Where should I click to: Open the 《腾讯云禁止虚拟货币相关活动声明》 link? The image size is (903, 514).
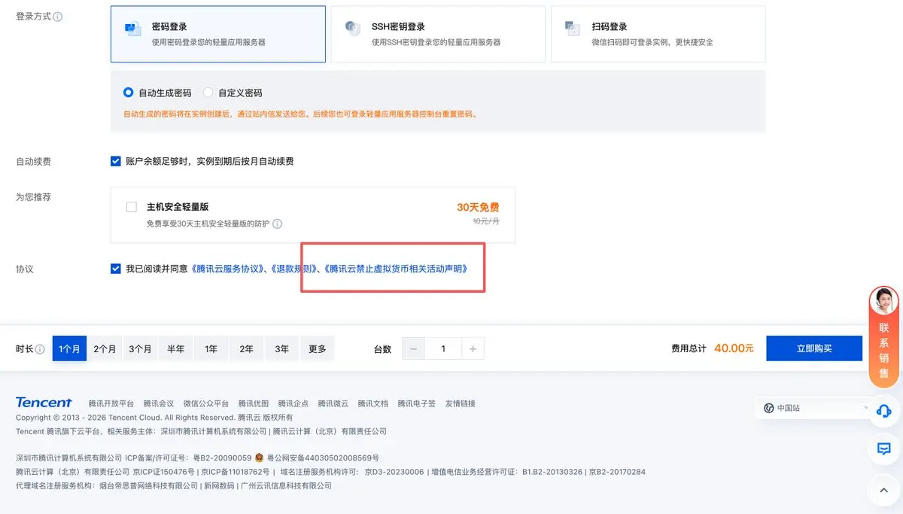pyautogui.click(x=395, y=269)
